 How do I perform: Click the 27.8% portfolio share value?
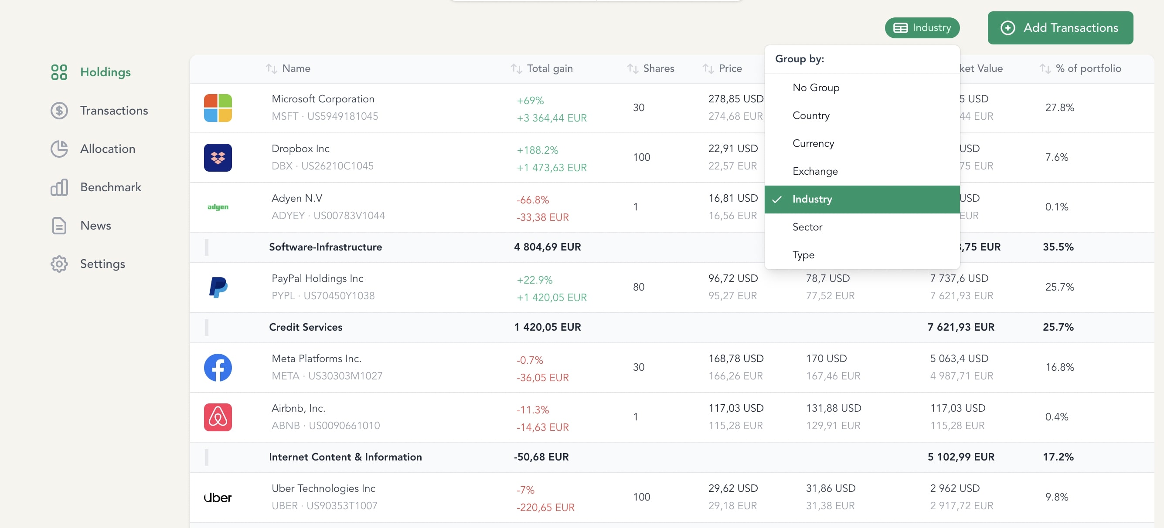pos(1059,108)
